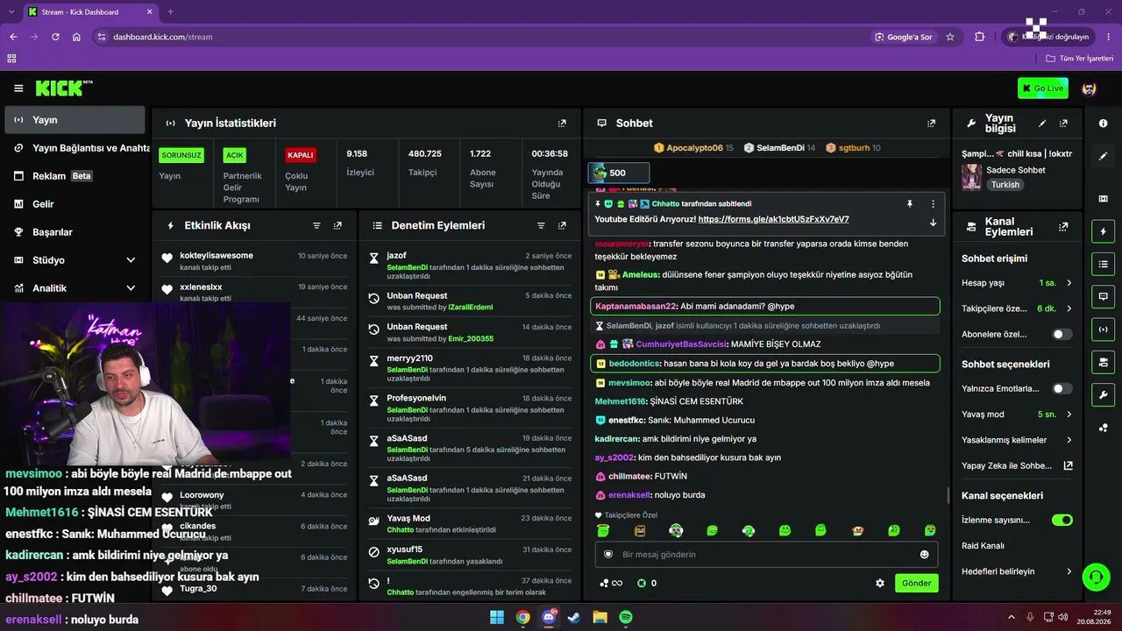The image size is (1122, 631).
Task: Edit stream info with the pencil icon
Action: click(1042, 124)
